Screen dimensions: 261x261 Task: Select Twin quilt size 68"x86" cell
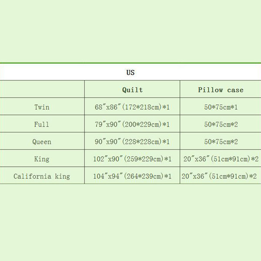coord(132,107)
